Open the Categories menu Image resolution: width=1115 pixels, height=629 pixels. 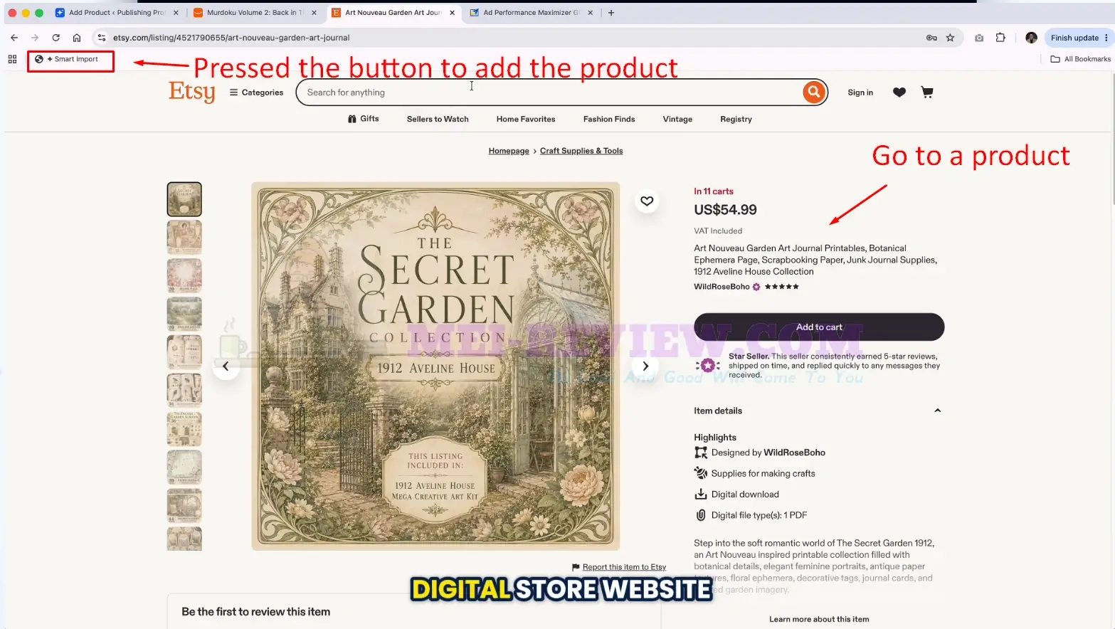click(x=256, y=92)
